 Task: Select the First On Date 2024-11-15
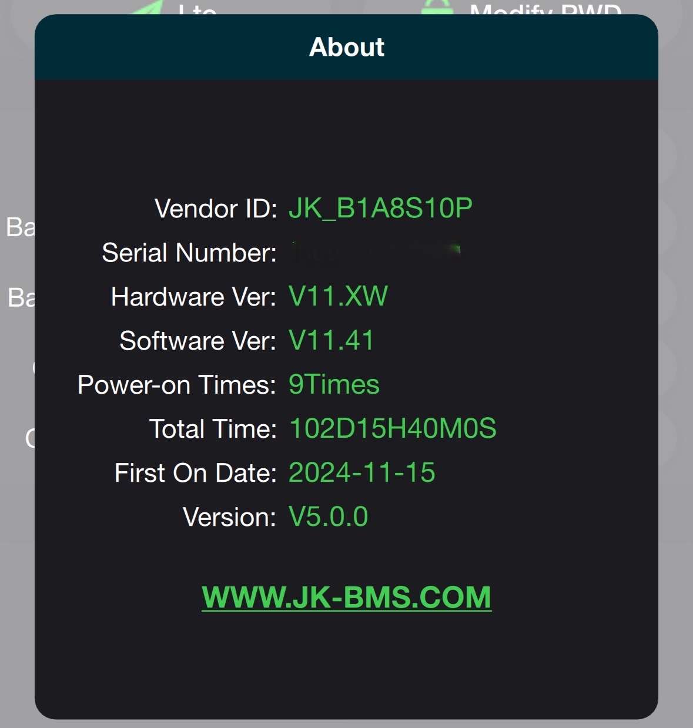[361, 473]
